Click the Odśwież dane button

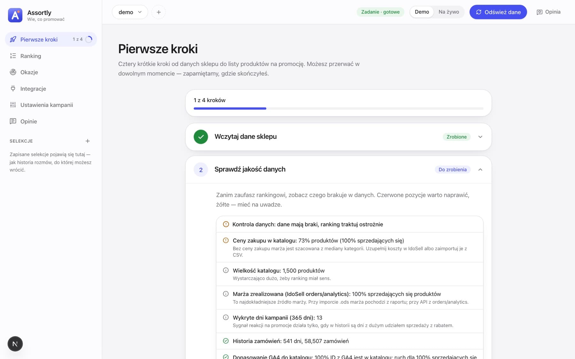click(498, 12)
